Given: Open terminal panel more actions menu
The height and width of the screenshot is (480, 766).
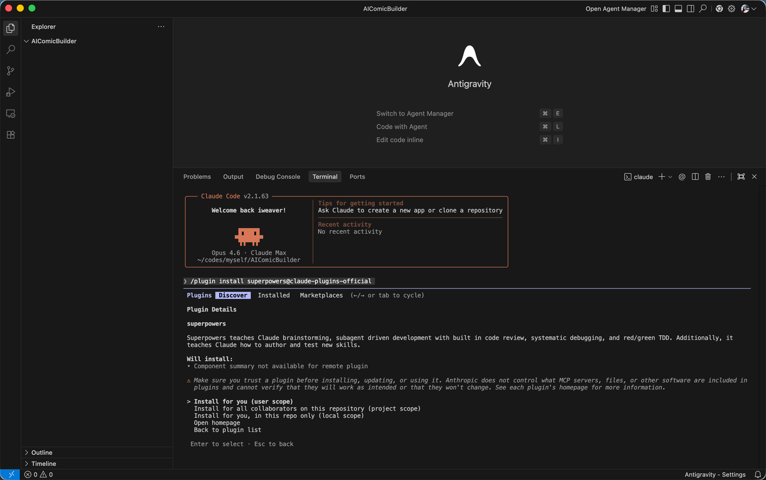Looking at the screenshot, I should 721,177.
